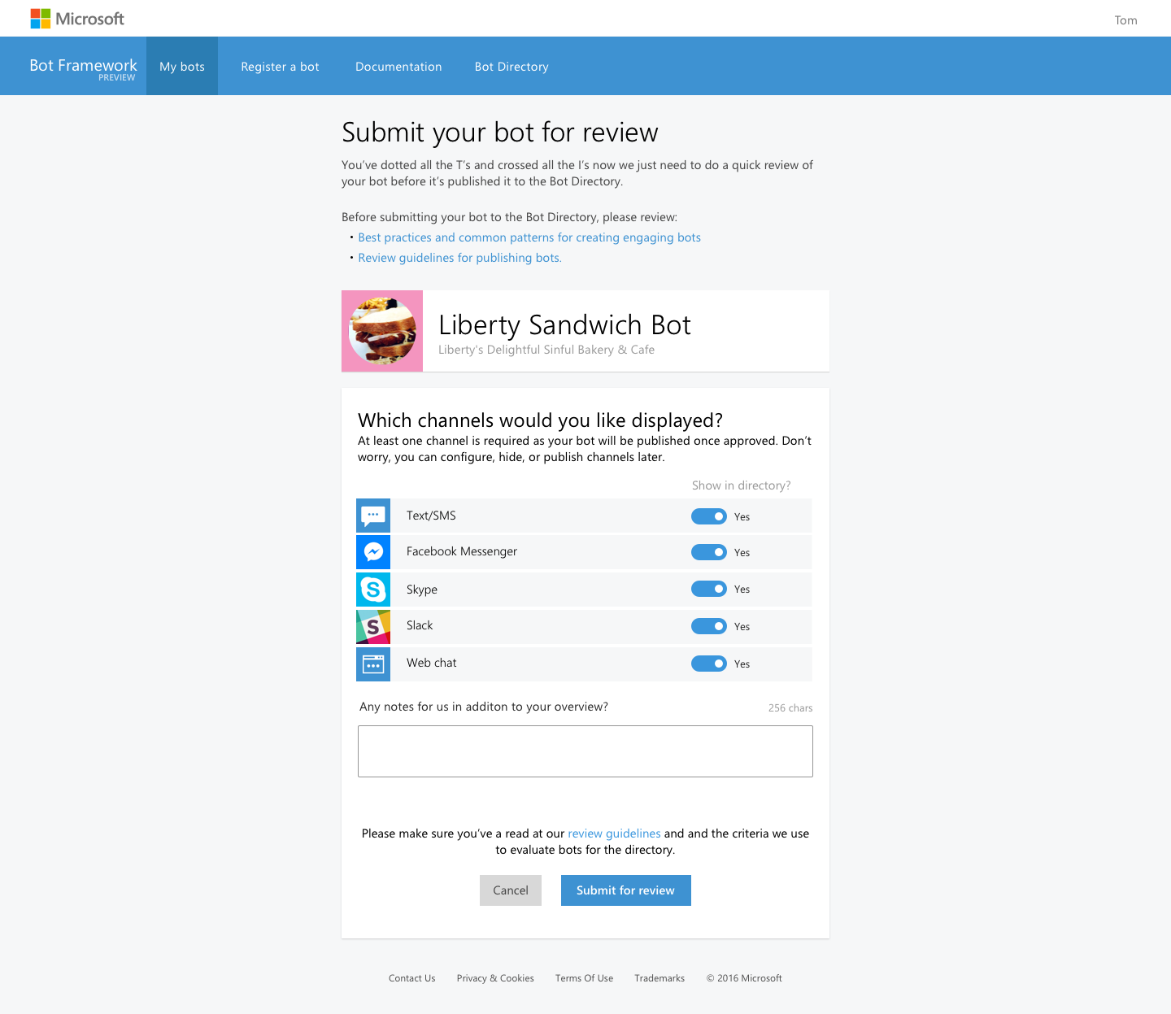Click Liberty's Delightful Sinful Bakery & Cafe subtitle
Screen dimensions: 1171x1014
point(546,350)
